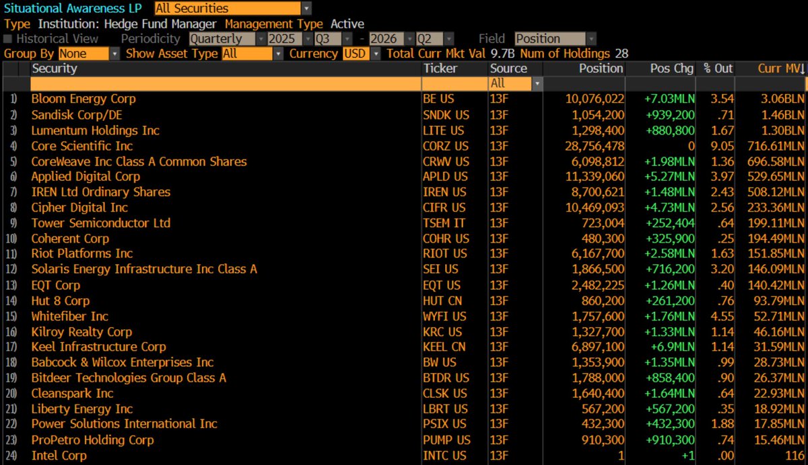Select the Bloom Energy Corp row

click(x=404, y=99)
